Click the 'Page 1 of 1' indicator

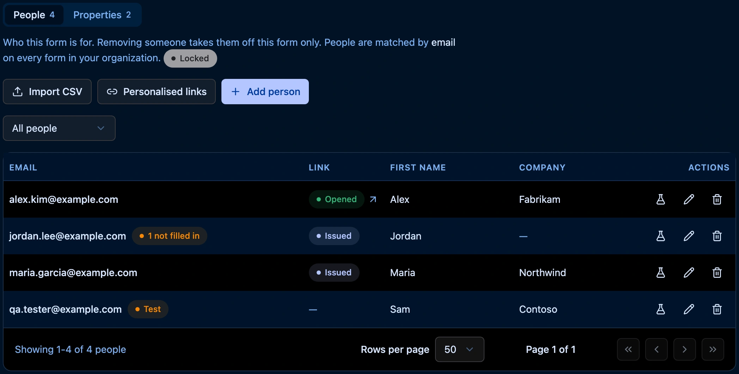pos(551,349)
